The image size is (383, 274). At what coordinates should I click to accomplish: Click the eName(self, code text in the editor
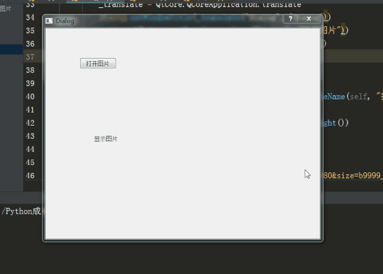346,96
